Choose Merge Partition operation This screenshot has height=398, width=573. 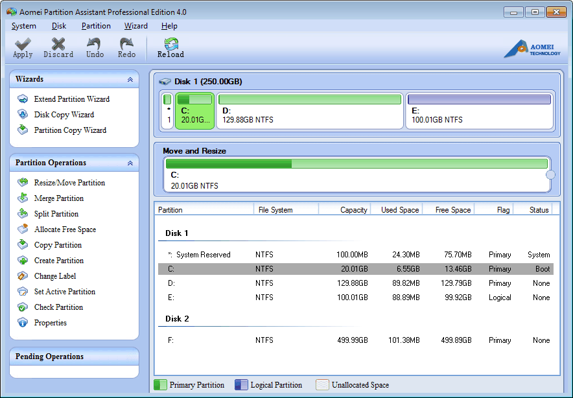pos(58,198)
